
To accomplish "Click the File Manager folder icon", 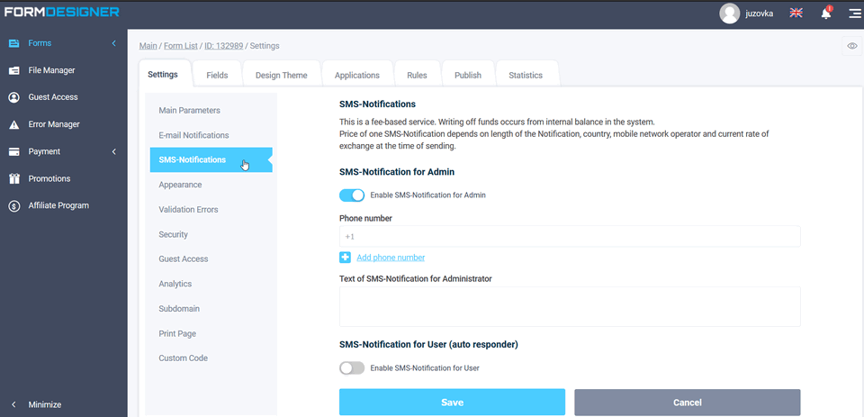I will tap(14, 70).
